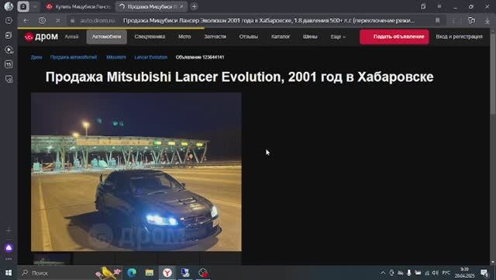Open the volume control in tray
The width and height of the screenshot is (496, 280).
coord(436,273)
